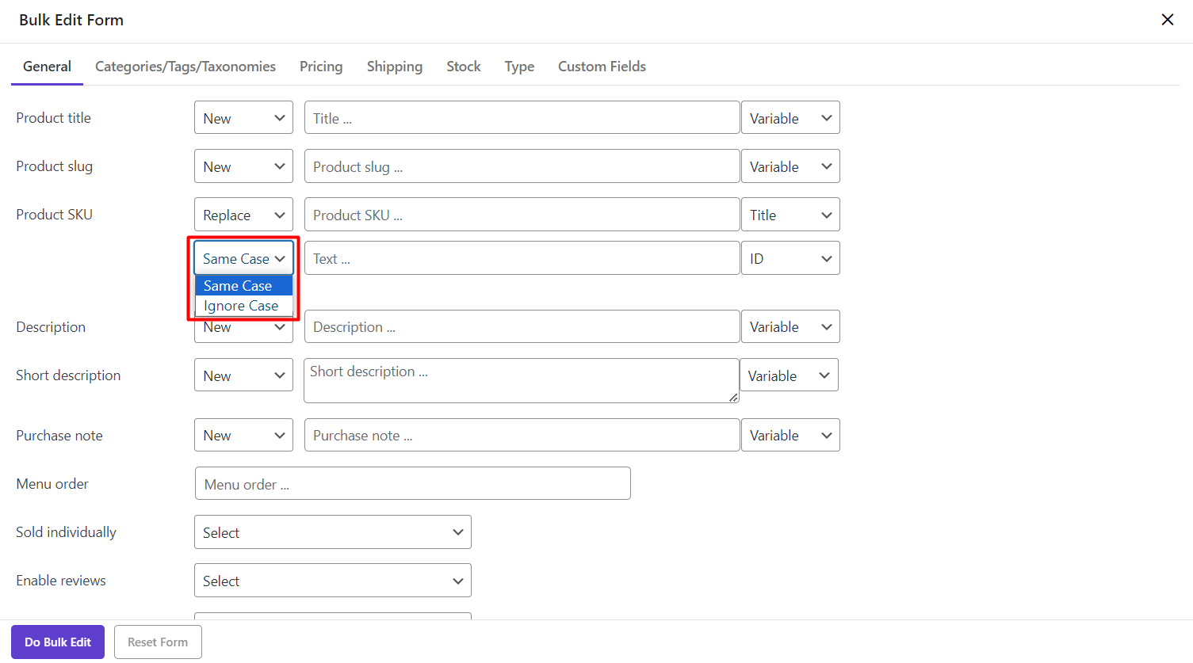Open Product title Variable dropdown
Screen dimensions: 1193x663
790,117
